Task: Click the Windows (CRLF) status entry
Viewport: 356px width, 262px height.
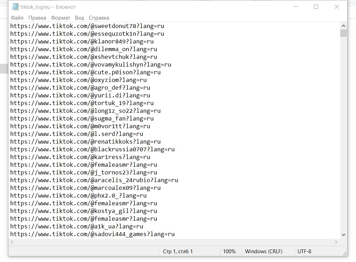Action: tap(264, 251)
